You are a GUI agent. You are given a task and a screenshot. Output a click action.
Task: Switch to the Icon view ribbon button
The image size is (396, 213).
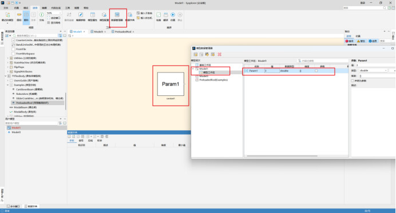pyautogui.click(x=19, y=17)
